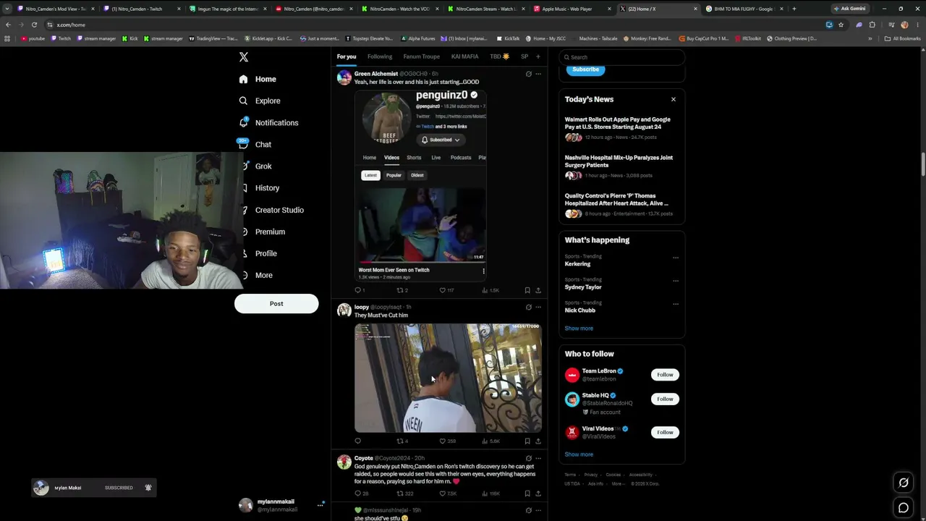Open more options for Sydney Taylor trend
Viewport: 926px width, 521px height.
point(676,281)
